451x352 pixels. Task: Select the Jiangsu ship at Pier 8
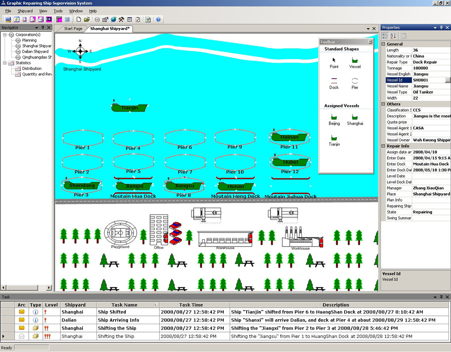[184, 186]
